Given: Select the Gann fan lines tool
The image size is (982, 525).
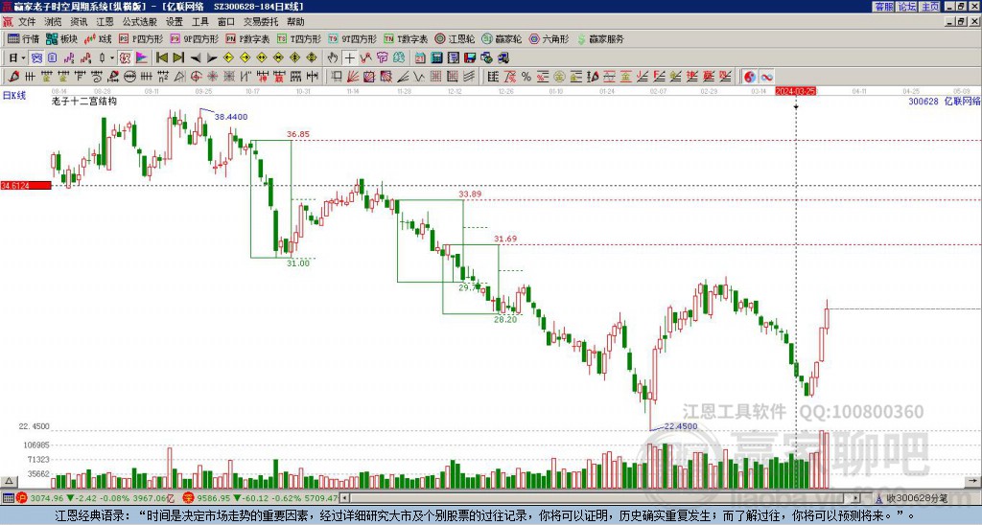Looking at the screenshot, I should (353, 77).
